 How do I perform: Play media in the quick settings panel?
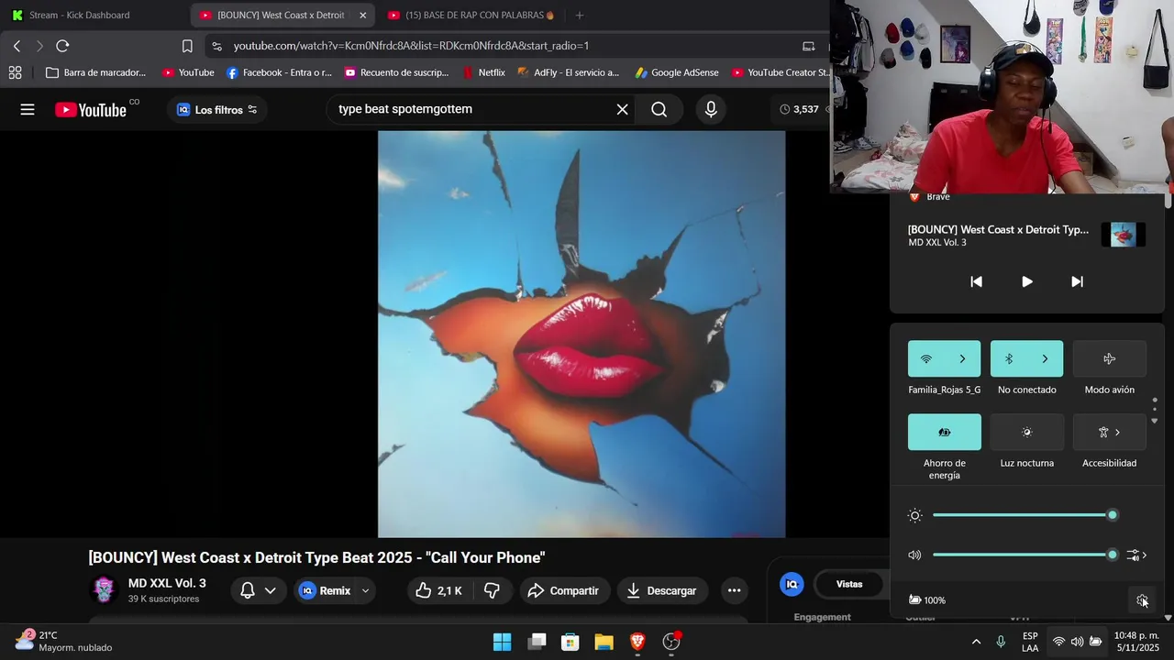pos(1026,281)
